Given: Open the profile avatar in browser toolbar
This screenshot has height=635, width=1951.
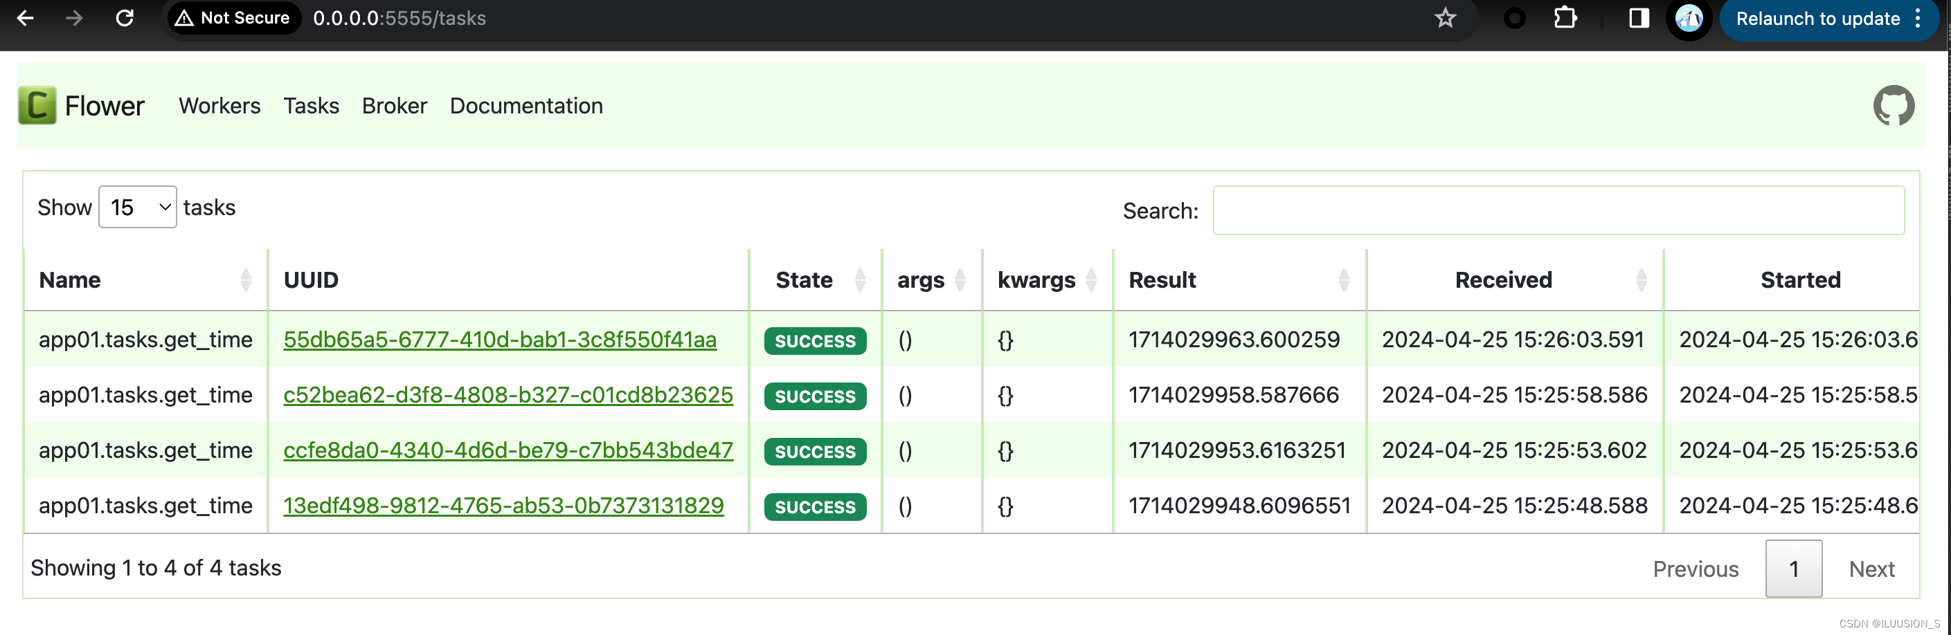Looking at the screenshot, I should click(1688, 18).
